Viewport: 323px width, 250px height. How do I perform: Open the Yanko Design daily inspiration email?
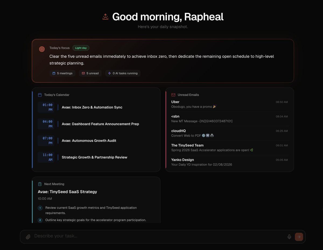tap(230, 162)
